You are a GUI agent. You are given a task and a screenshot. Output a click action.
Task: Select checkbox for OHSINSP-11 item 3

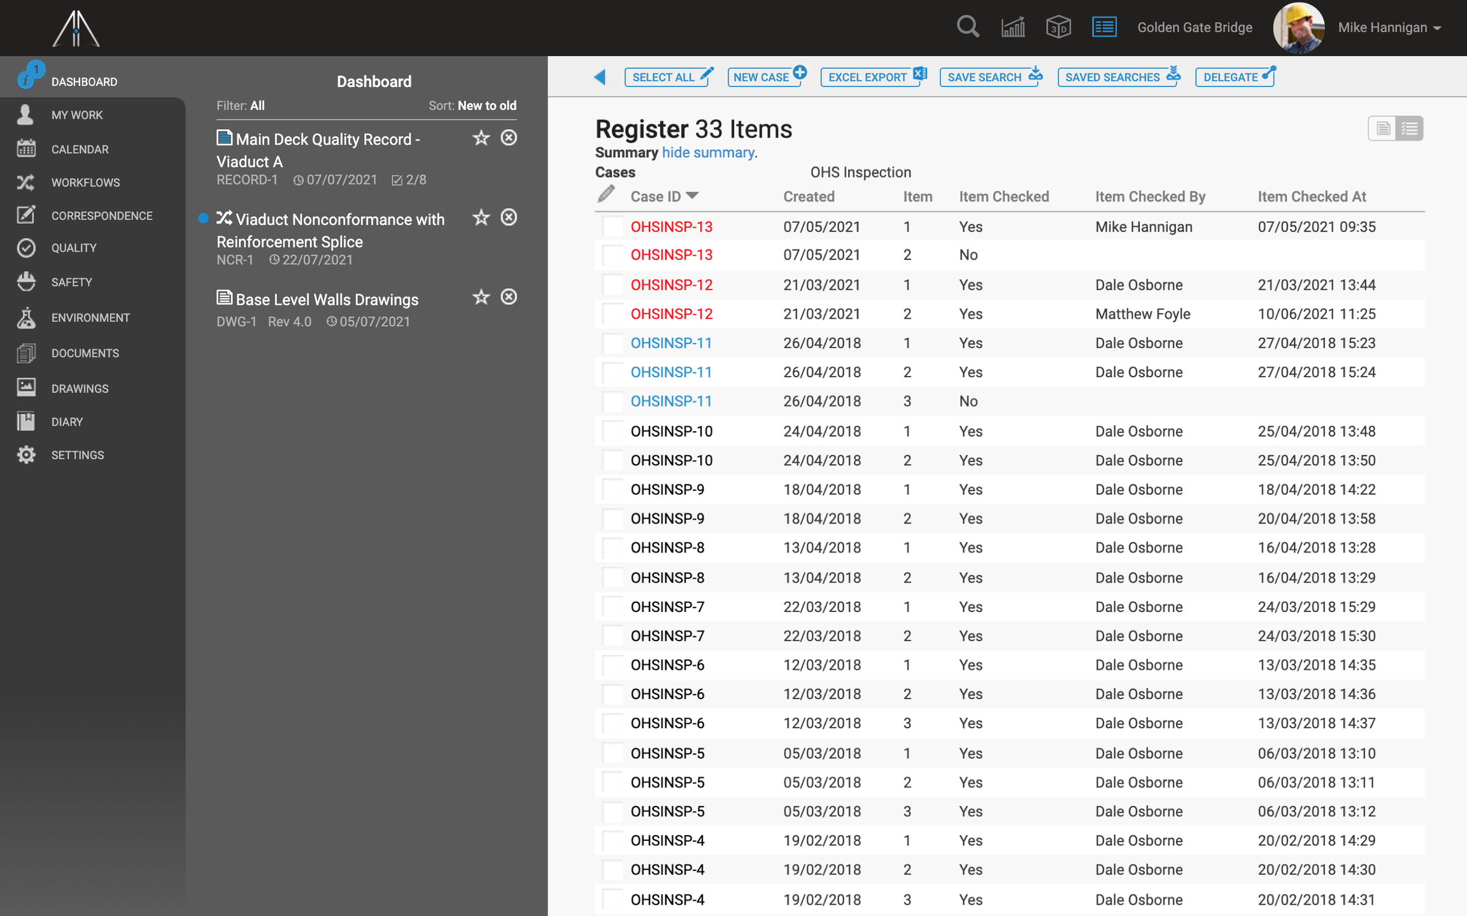[613, 401]
